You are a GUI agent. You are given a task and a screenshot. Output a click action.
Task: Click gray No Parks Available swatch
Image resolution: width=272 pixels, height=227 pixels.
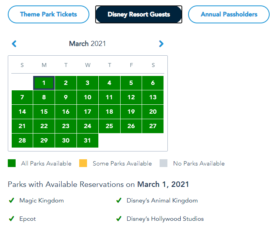point(164,164)
